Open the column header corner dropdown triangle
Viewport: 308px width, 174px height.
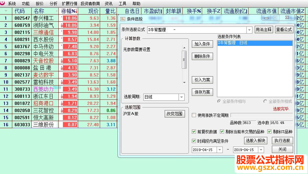pyautogui.click(x=6, y=11)
